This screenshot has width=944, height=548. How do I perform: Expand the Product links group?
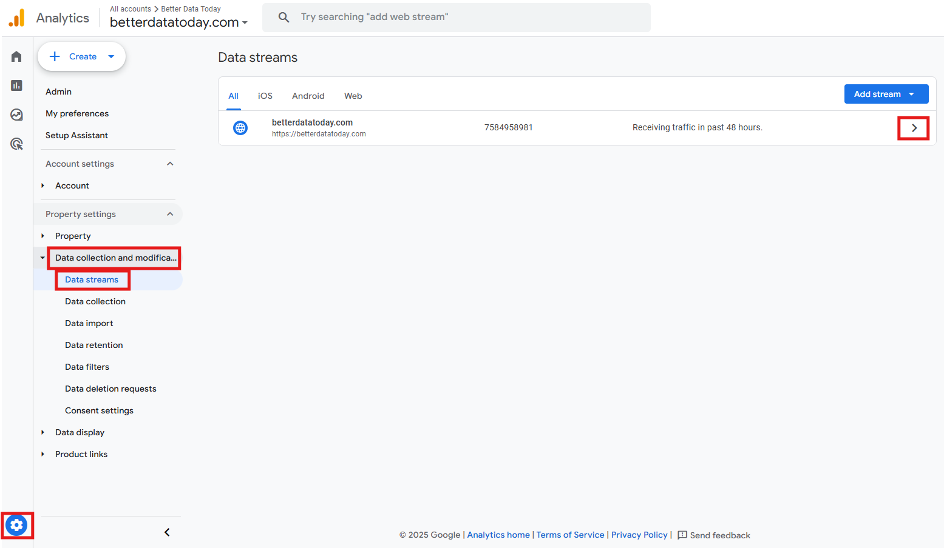tap(42, 454)
